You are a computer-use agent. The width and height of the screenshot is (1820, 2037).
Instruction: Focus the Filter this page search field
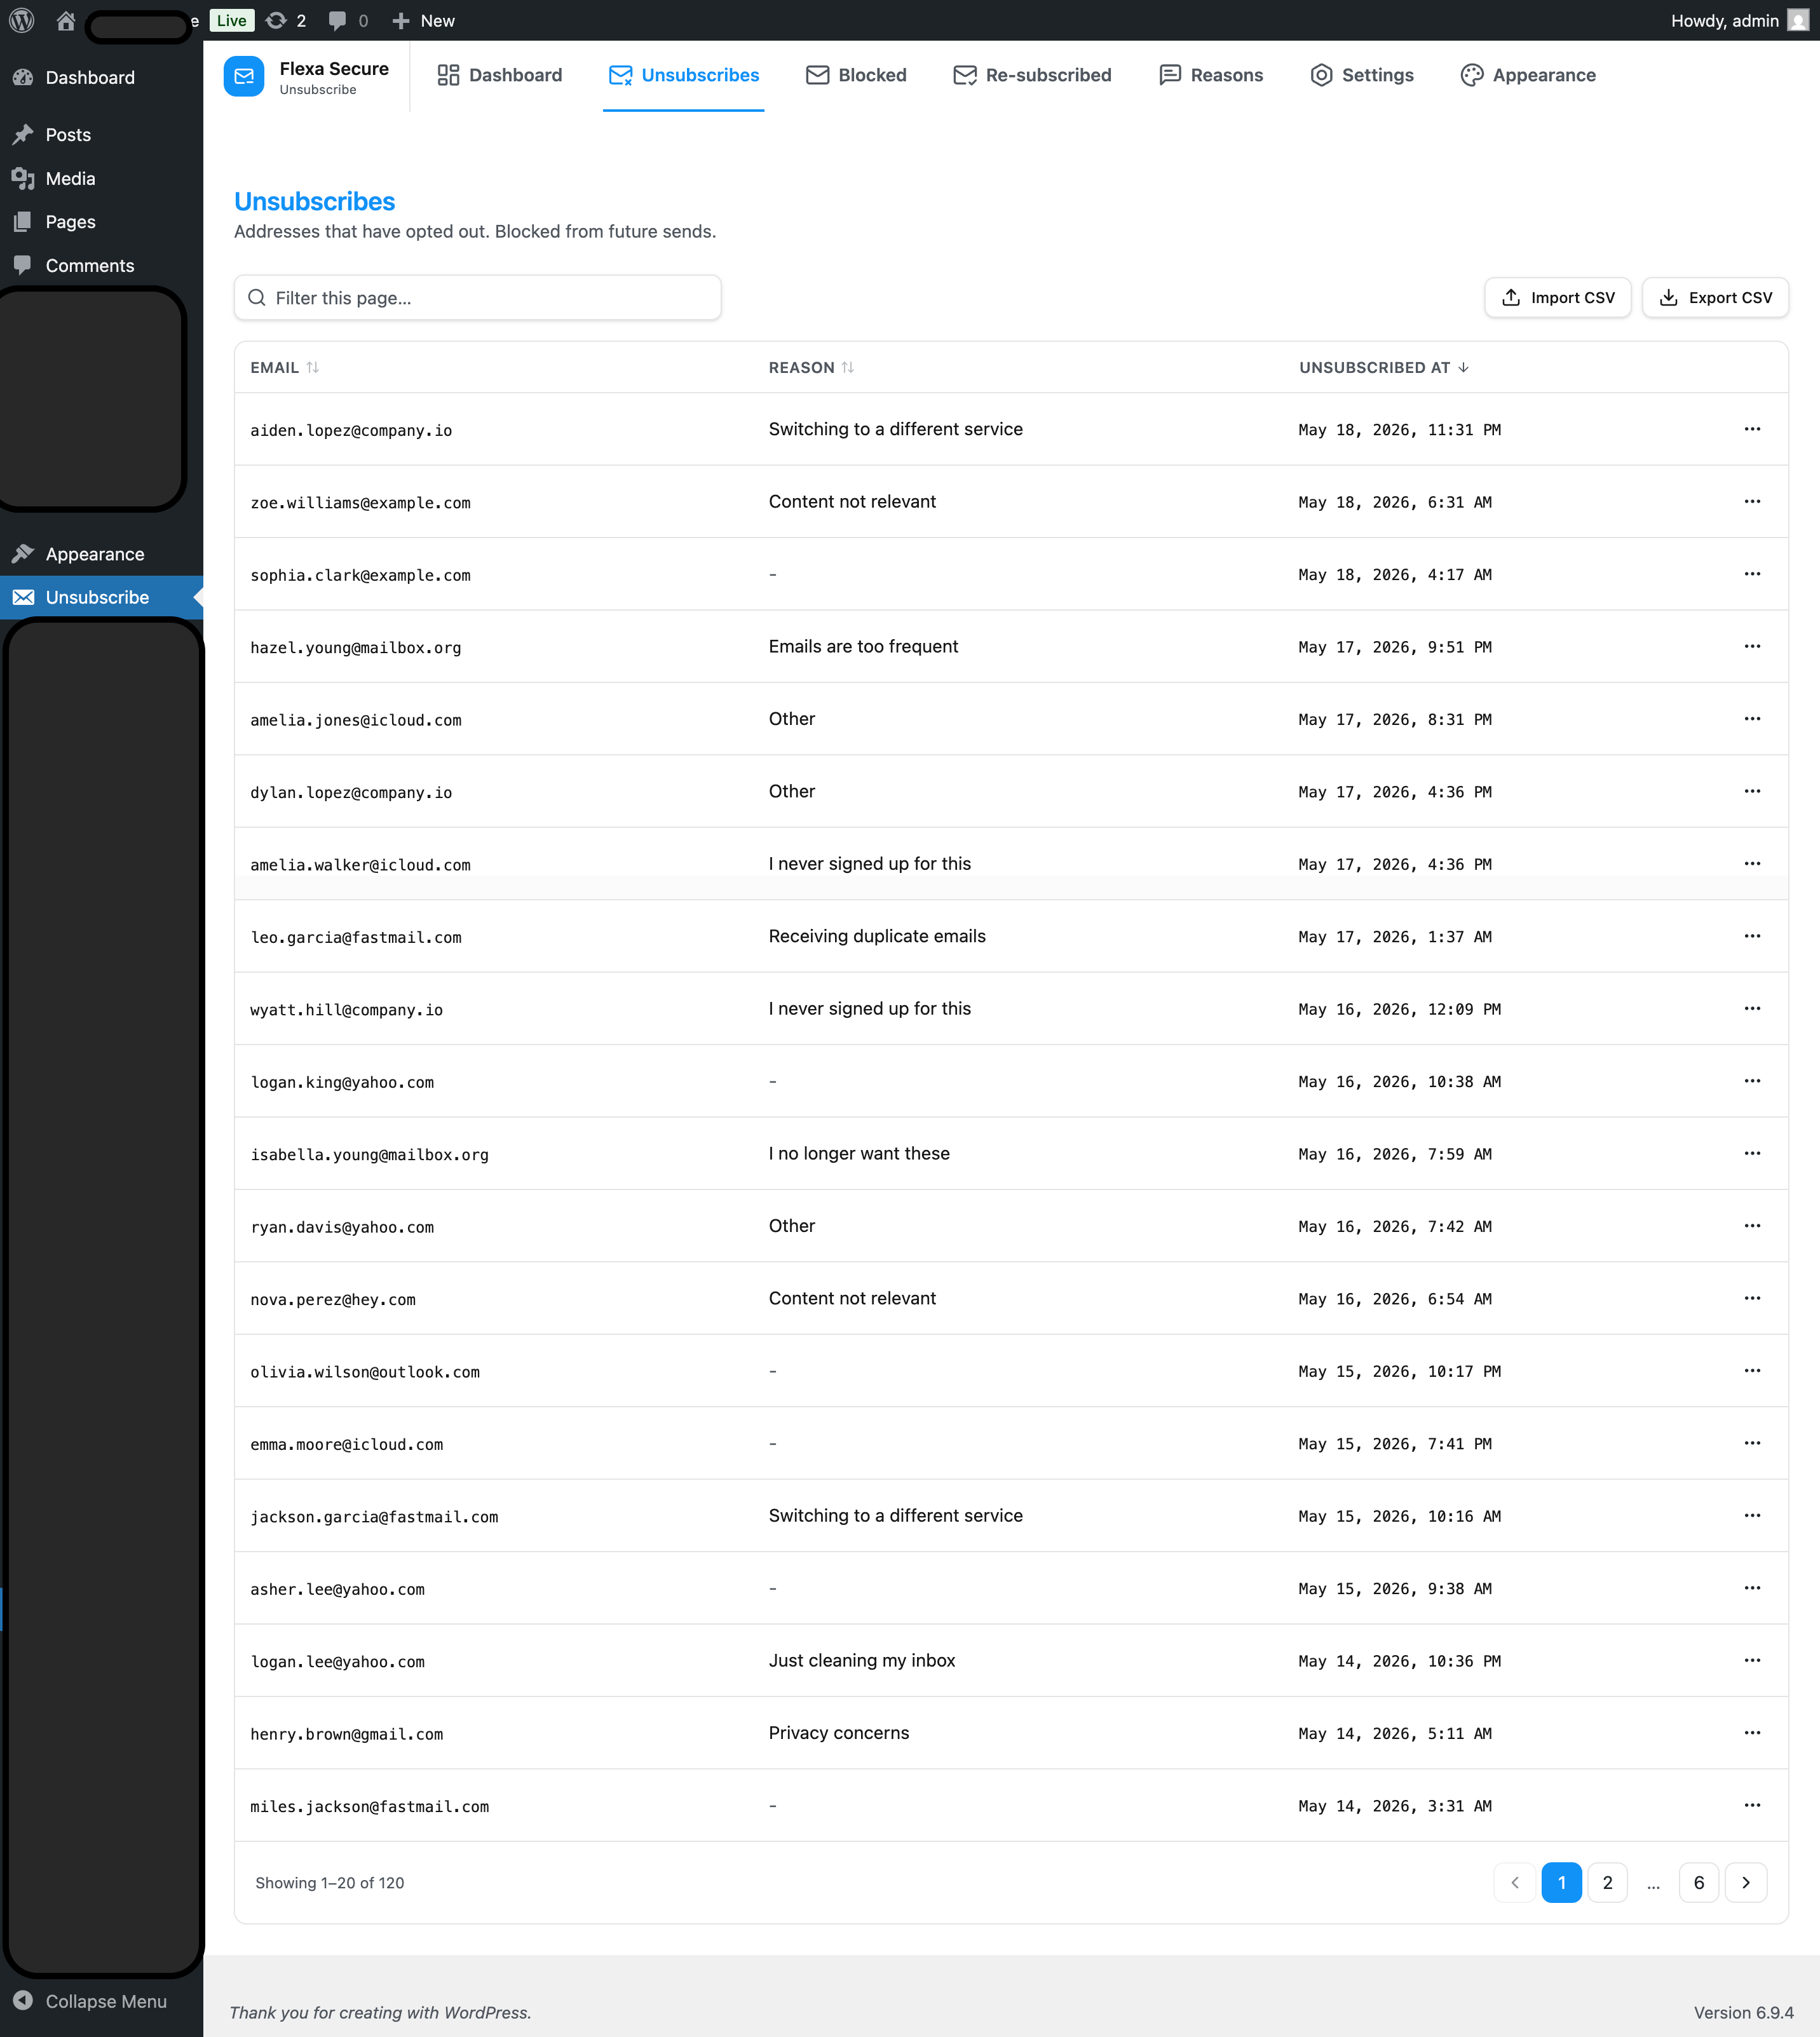pos(477,298)
